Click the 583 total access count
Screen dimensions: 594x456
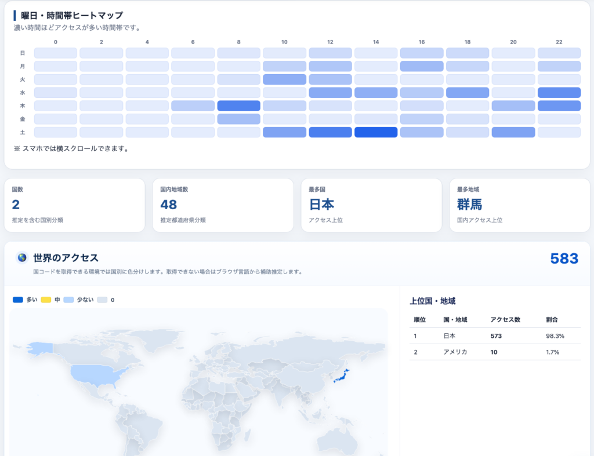point(564,258)
